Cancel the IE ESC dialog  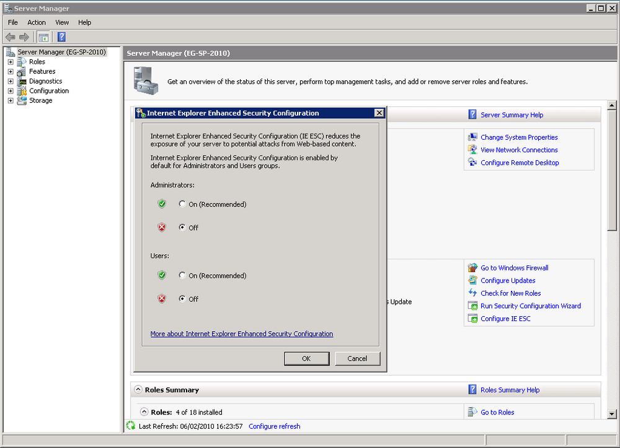tap(358, 358)
